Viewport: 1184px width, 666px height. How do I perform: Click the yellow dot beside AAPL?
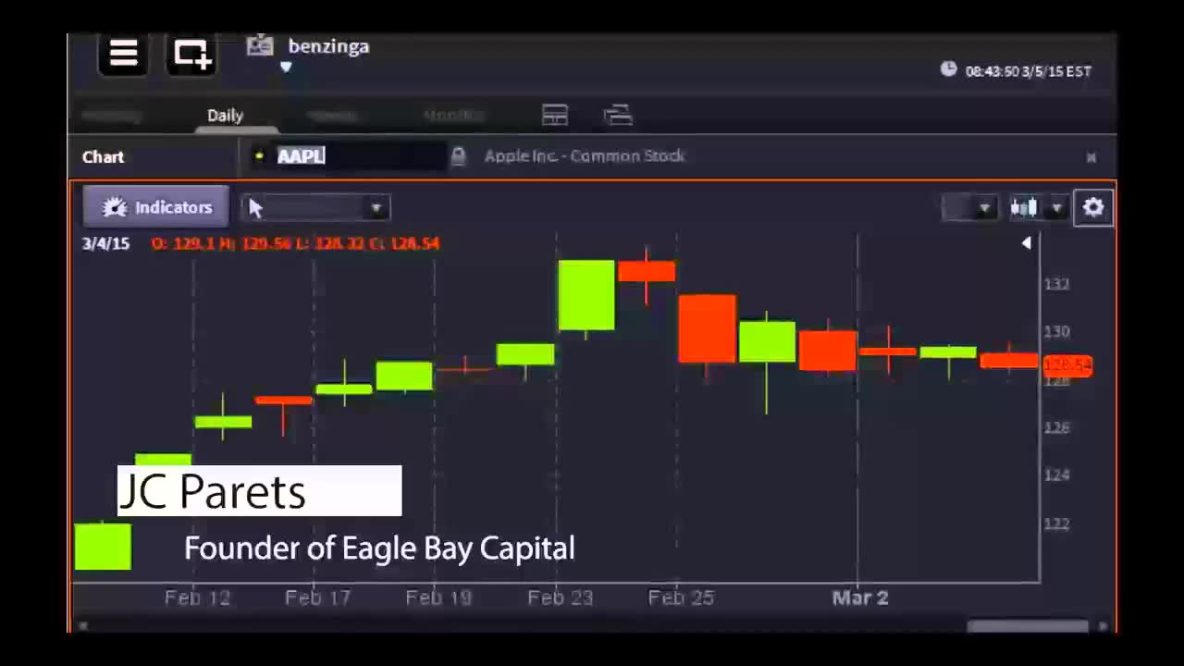(260, 156)
